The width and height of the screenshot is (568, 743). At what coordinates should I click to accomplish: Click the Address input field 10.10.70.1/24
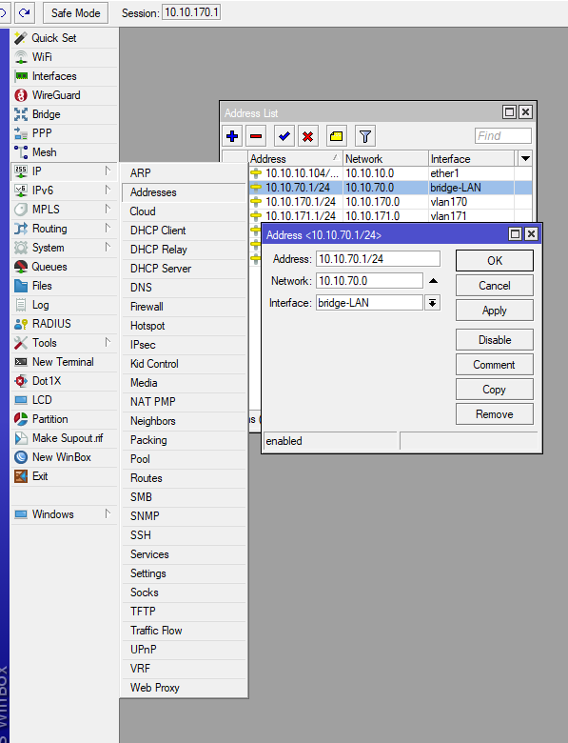(x=378, y=259)
